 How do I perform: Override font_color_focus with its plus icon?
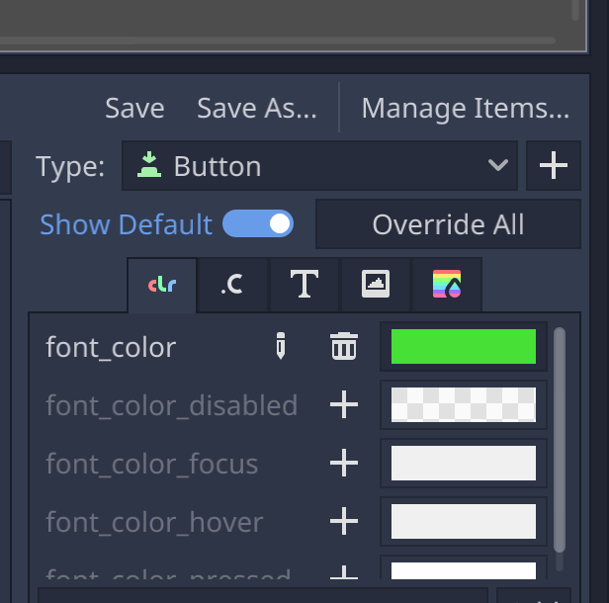point(344,463)
